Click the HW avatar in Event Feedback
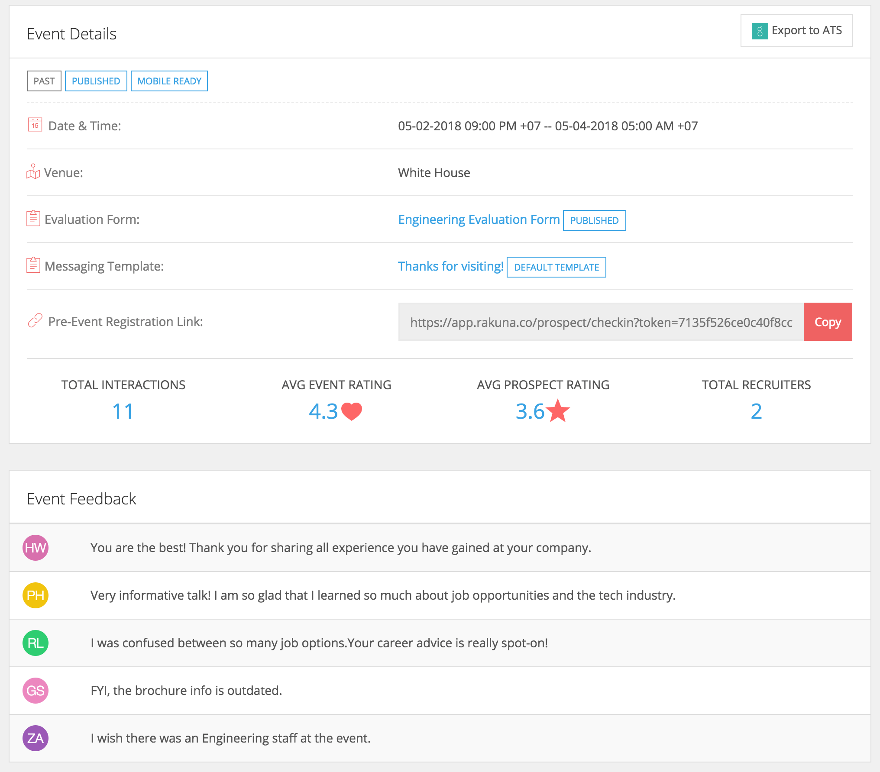 [36, 548]
